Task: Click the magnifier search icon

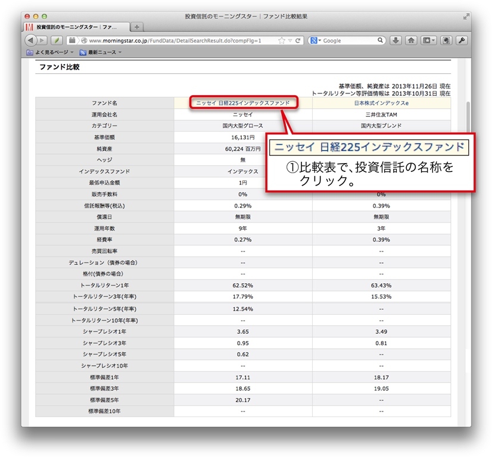Action: click(x=380, y=40)
